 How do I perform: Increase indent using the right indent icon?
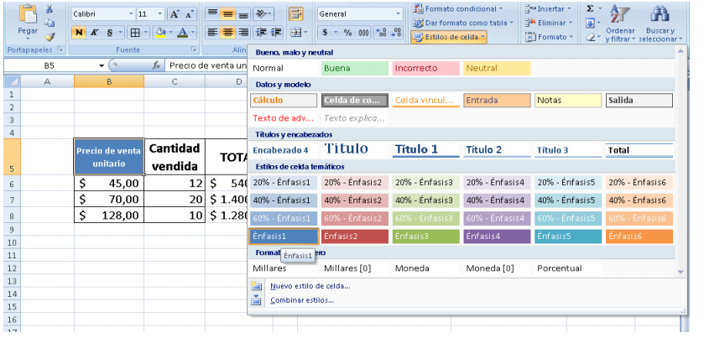tap(276, 33)
